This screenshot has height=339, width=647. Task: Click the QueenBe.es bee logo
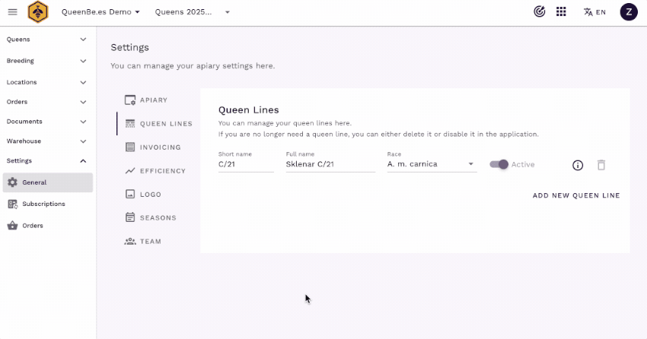pyautogui.click(x=37, y=12)
